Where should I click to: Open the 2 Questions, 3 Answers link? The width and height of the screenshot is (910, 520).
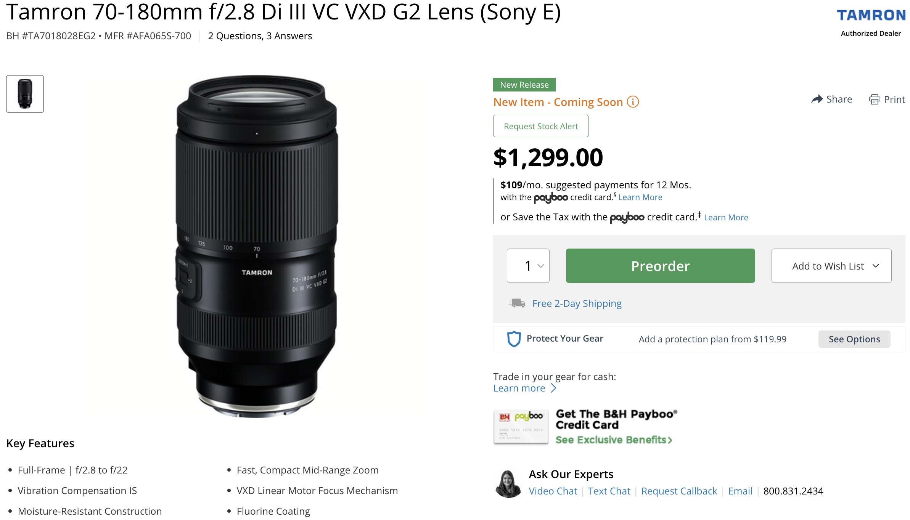[260, 36]
